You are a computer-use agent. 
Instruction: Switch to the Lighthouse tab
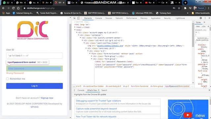pos(180,18)
